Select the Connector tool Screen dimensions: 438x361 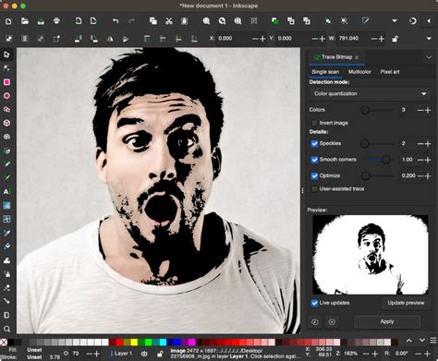6,301
